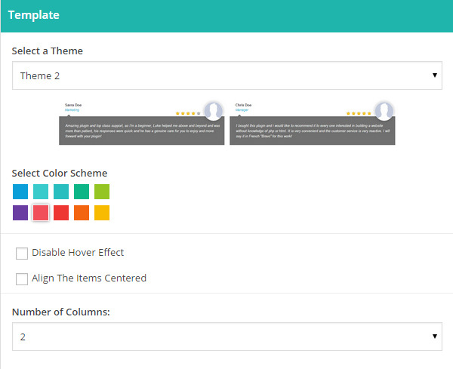Click the star rating on Chris Doe's testimonial
This screenshot has height=369, width=453.
coord(359,113)
